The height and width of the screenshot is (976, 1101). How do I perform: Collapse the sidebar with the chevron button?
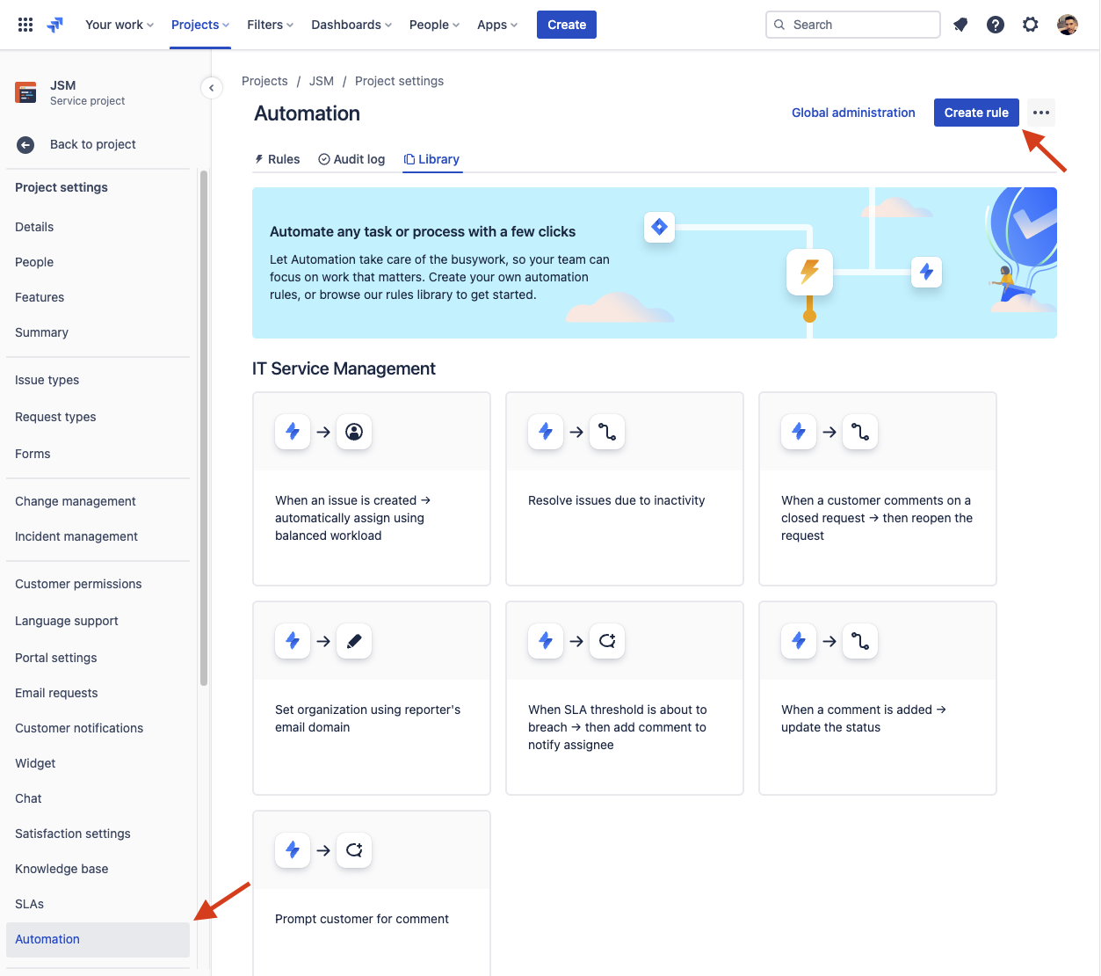tap(211, 88)
